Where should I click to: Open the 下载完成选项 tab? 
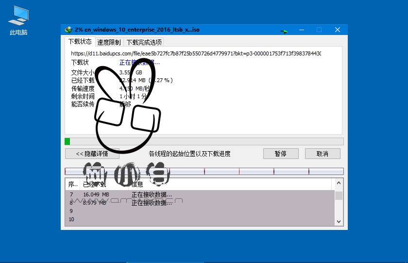(144, 42)
